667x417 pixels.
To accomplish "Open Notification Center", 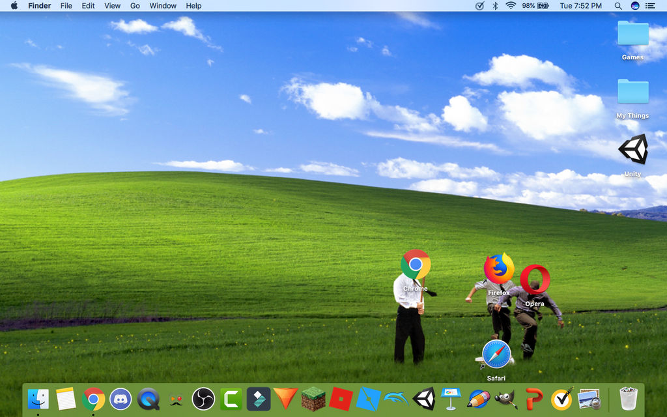I will (650, 5).
